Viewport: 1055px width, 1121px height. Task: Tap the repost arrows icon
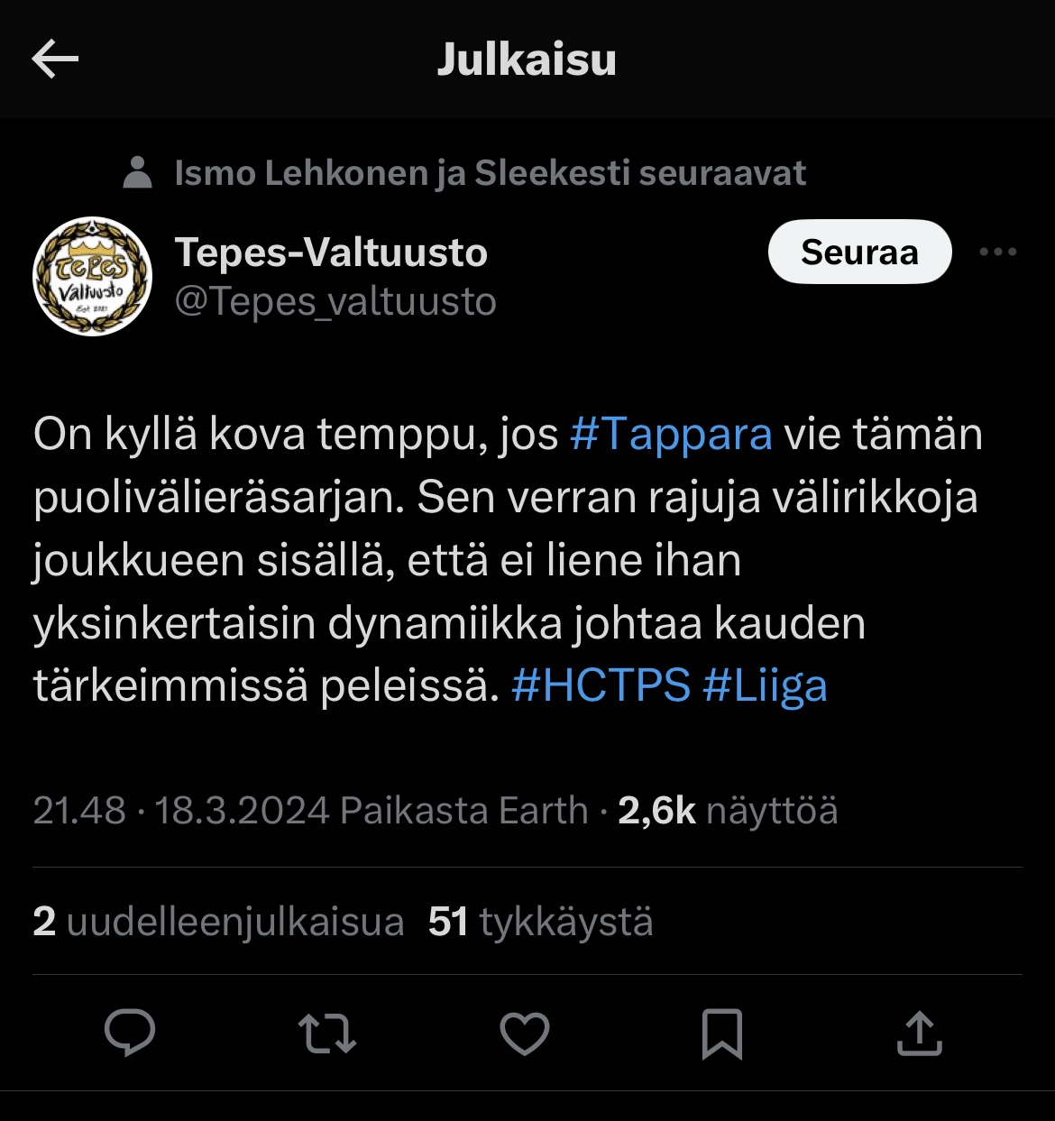[327, 1034]
